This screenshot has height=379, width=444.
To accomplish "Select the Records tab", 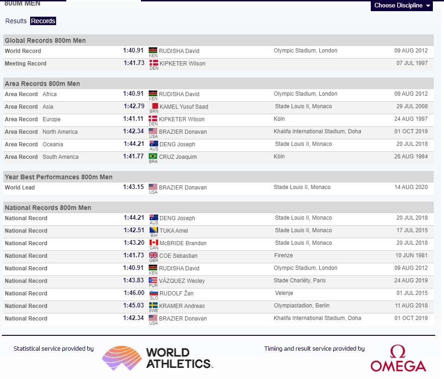I will [x=43, y=21].
